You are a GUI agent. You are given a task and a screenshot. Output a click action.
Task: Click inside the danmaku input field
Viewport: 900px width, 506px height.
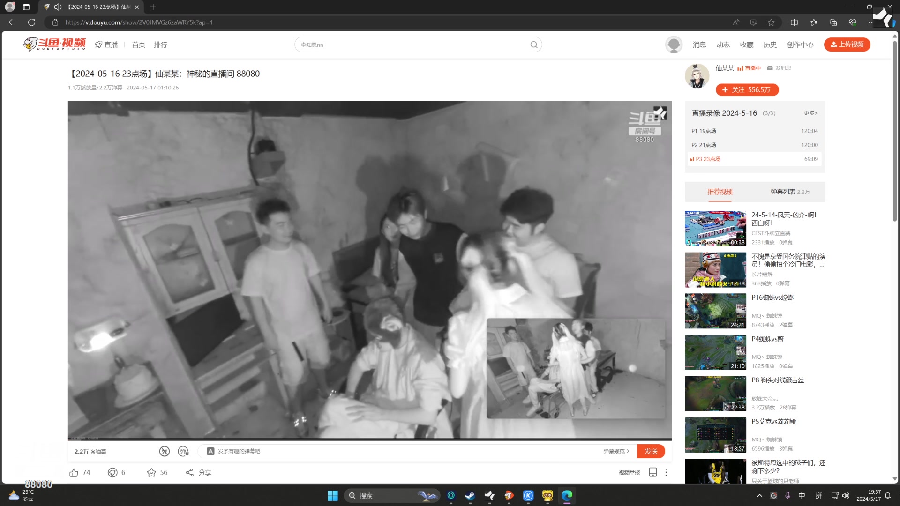pos(328,451)
